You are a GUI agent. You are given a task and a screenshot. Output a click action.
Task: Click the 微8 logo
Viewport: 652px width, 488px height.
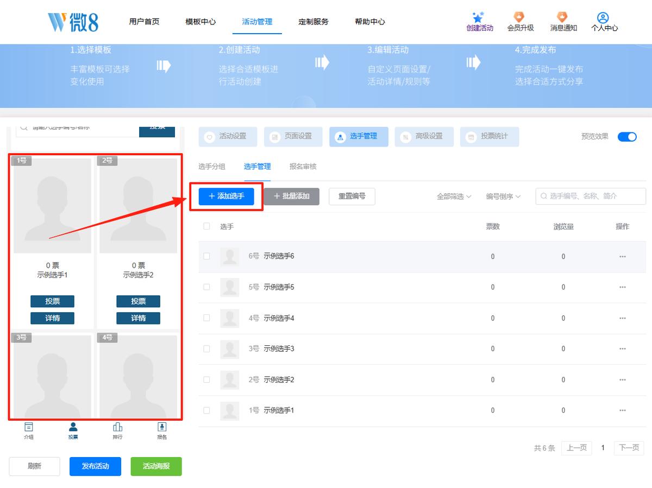click(72, 22)
